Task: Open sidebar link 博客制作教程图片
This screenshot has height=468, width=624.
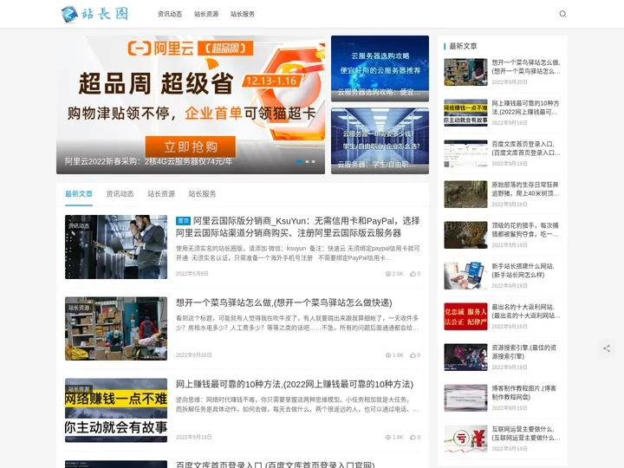Action: click(526, 393)
